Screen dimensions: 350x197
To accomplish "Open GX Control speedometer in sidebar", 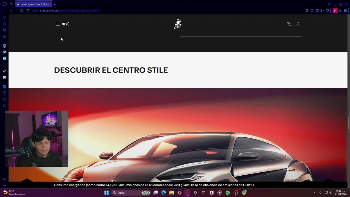I will [x=5, y=17].
